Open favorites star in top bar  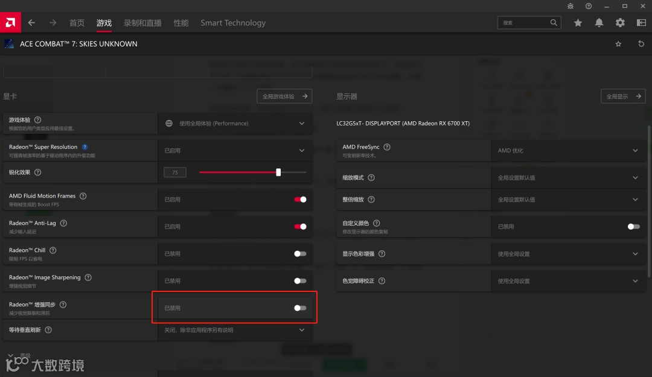pos(578,23)
